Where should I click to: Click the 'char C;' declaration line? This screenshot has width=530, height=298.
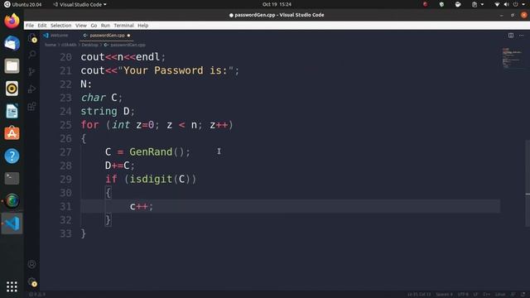tap(101, 98)
